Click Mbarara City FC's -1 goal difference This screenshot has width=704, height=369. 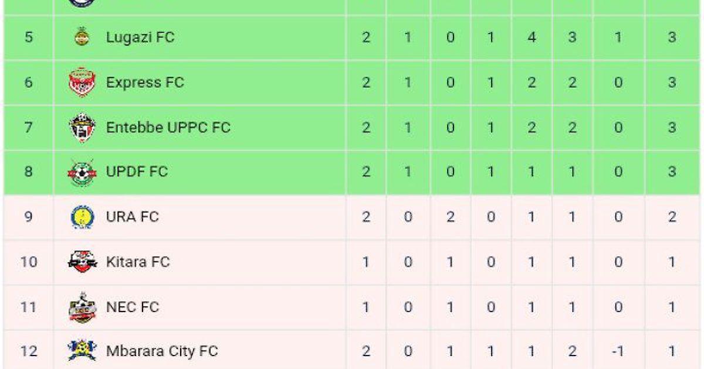coord(618,351)
